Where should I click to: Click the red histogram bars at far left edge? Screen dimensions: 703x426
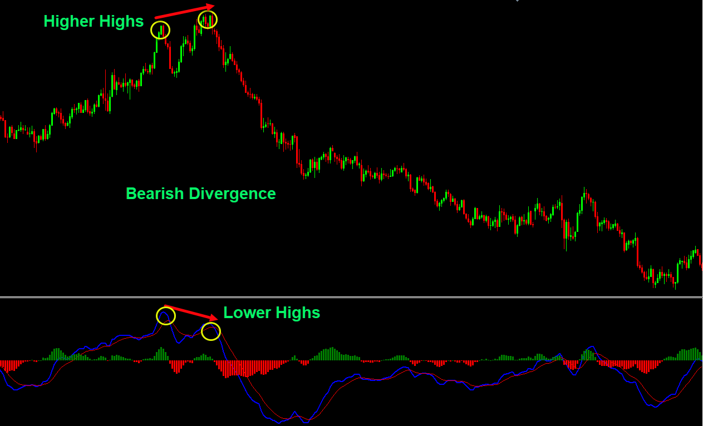9,365
